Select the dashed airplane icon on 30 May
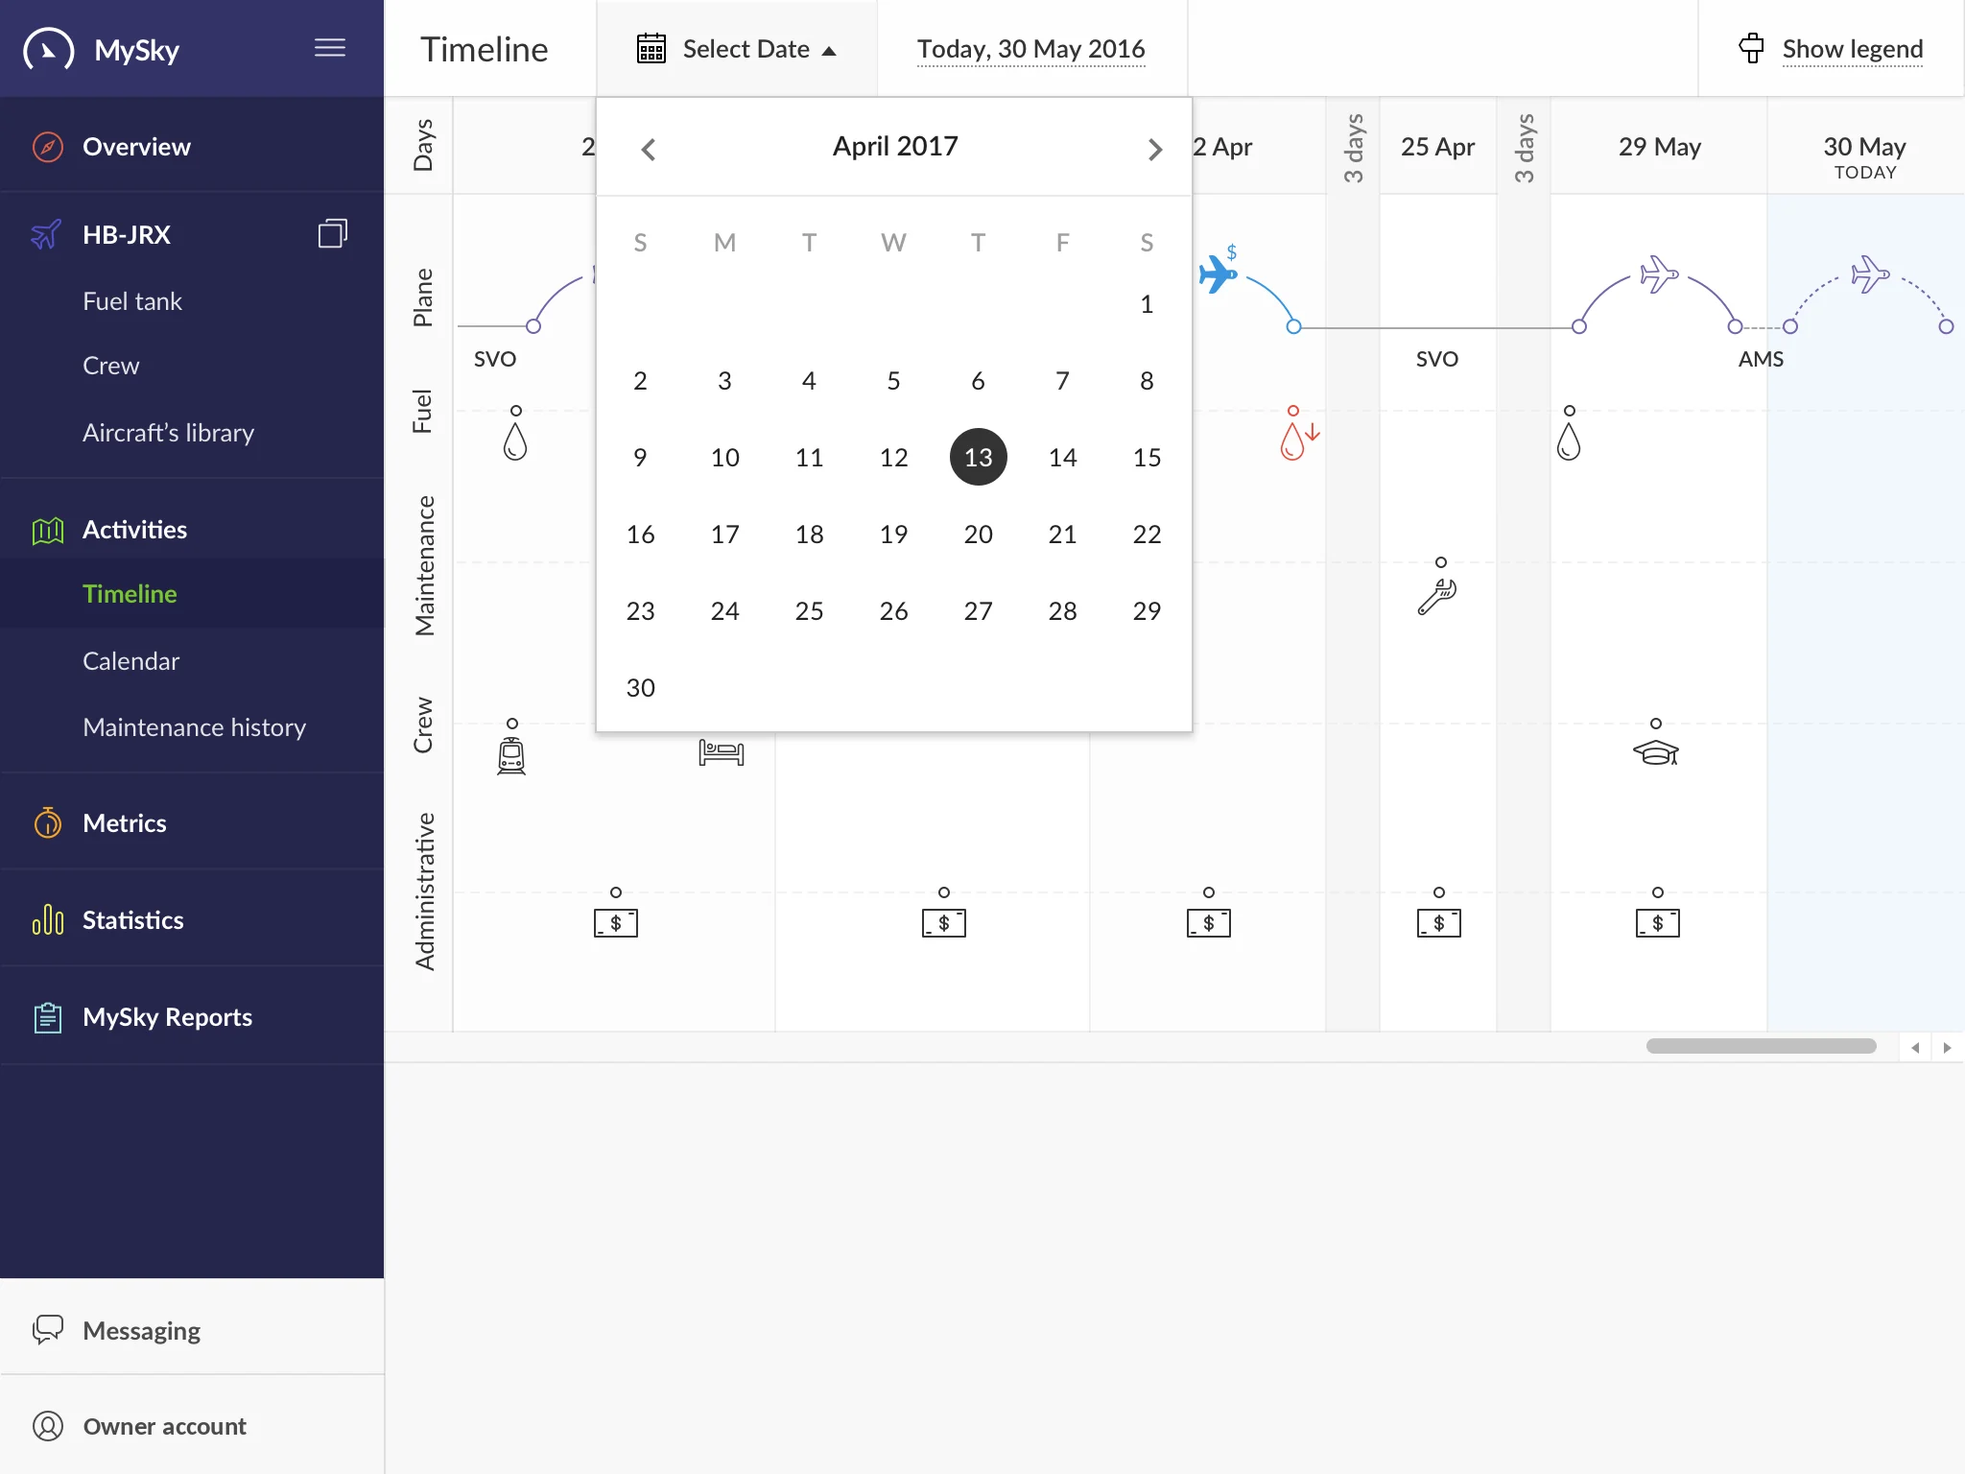The image size is (1965, 1474). [x=1870, y=274]
